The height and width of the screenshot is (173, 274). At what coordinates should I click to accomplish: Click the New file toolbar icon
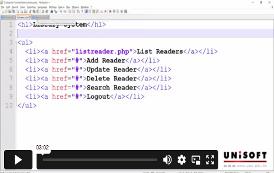point(2,12)
